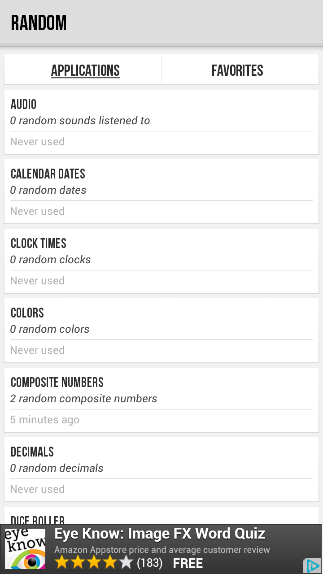Tap FREE in the ad banner
Viewport: 323px width, 574px height.
tap(188, 563)
